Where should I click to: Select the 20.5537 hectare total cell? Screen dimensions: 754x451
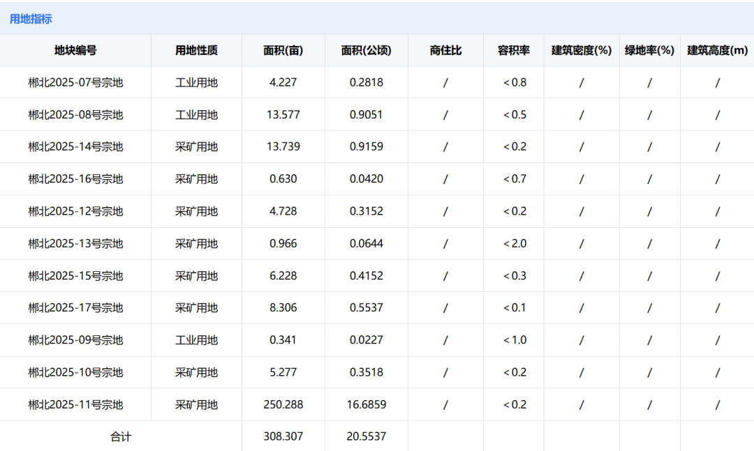(366, 436)
